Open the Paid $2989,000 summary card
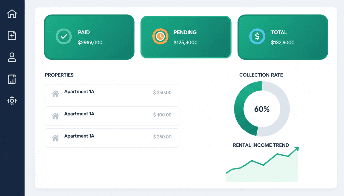344x196 pixels. click(89, 37)
